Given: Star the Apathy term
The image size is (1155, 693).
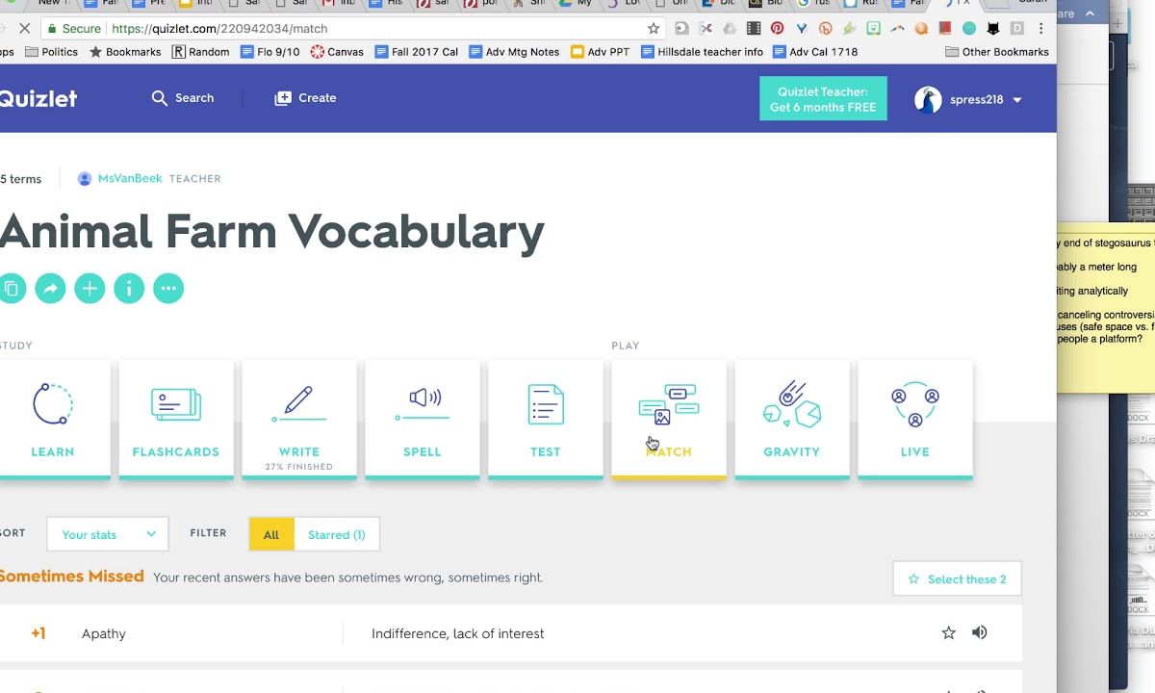Looking at the screenshot, I should click(948, 632).
